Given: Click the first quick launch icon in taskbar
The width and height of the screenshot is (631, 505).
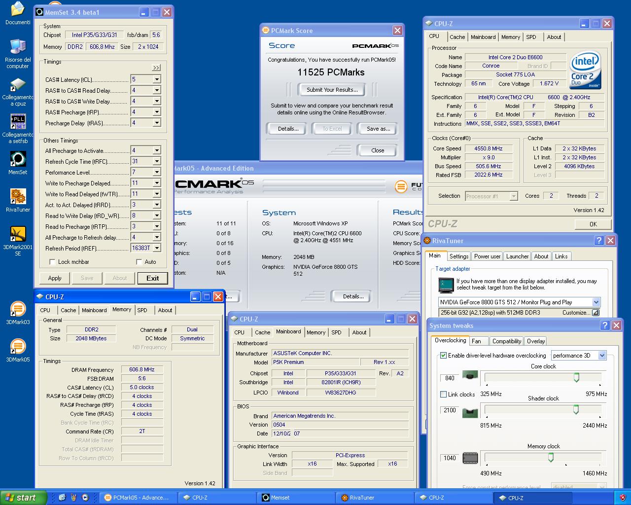Looking at the screenshot, I should [62, 498].
